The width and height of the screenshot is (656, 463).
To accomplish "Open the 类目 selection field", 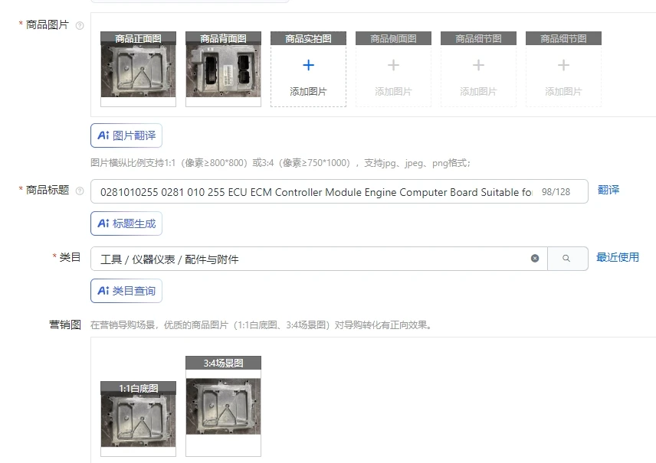I will 310,259.
